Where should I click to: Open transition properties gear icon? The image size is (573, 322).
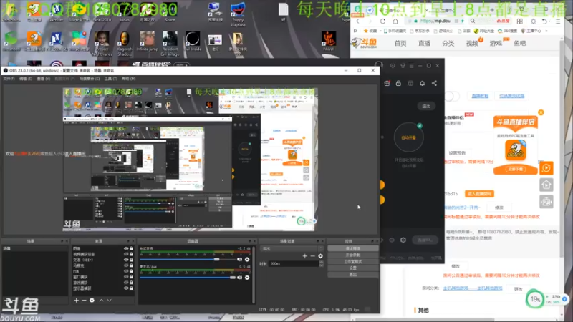tap(320, 256)
